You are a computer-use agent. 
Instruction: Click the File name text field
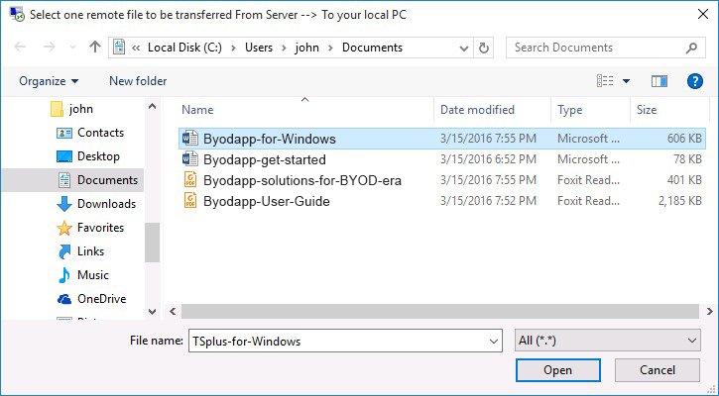click(336, 342)
